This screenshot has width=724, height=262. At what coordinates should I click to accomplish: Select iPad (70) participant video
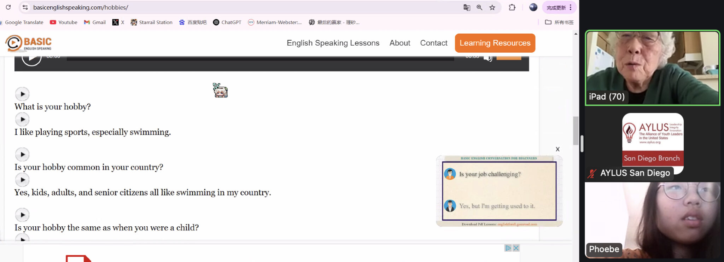pos(652,68)
